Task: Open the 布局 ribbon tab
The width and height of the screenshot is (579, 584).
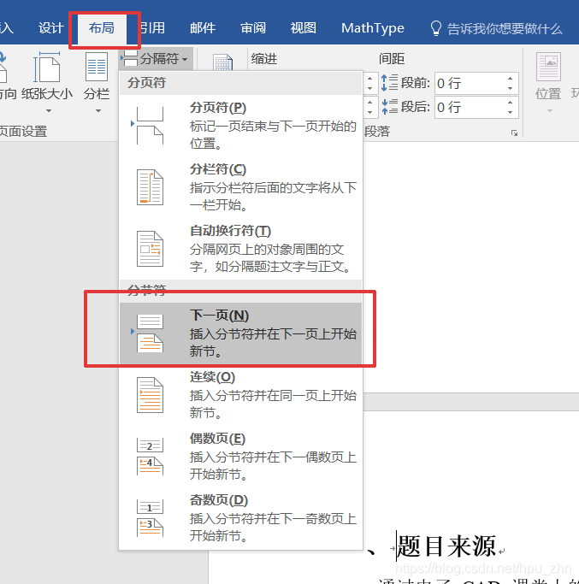Action: [101, 28]
